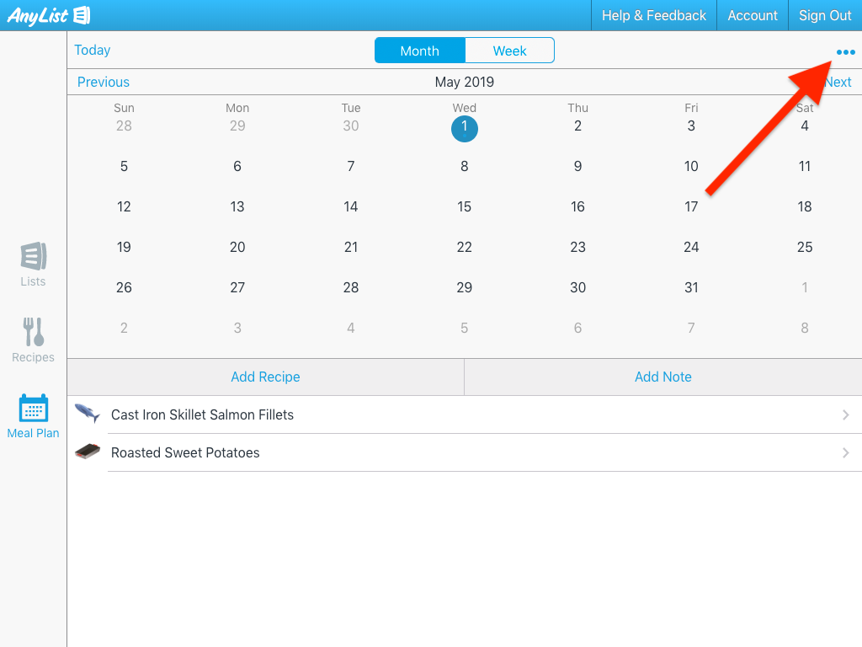Image resolution: width=862 pixels, height=647 pixels.
Task: Click the salmon fish recipe thumbnail
Action: point(87,414)
